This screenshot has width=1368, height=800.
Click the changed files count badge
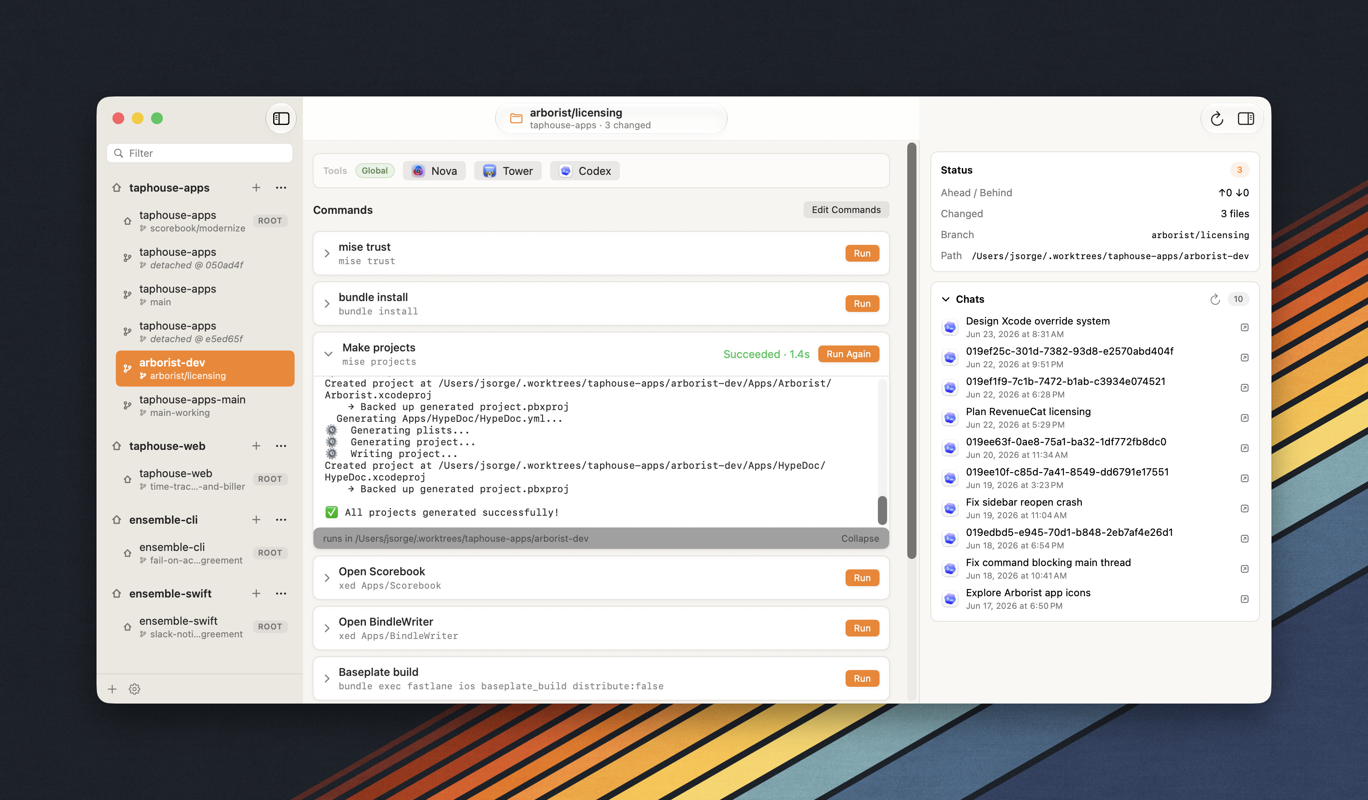point(1239,170)
